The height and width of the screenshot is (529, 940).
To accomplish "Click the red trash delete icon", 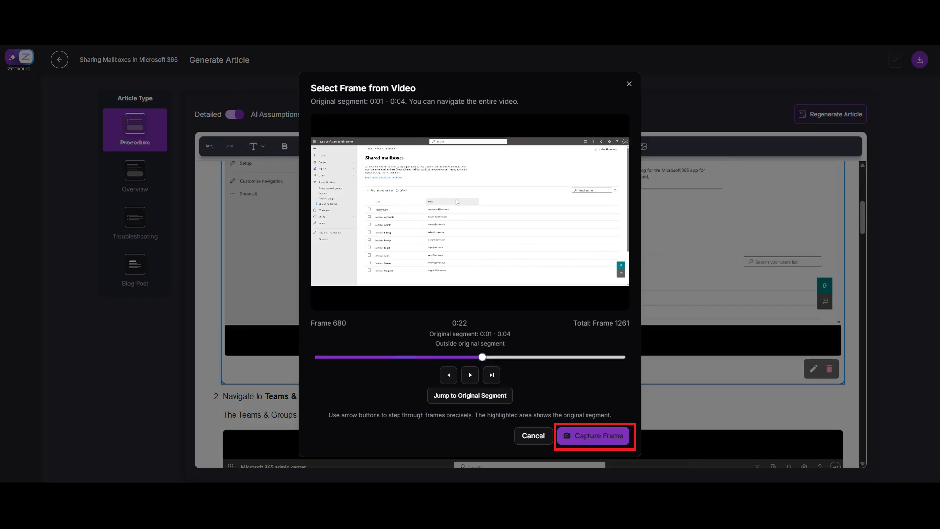I will point(829,369).
